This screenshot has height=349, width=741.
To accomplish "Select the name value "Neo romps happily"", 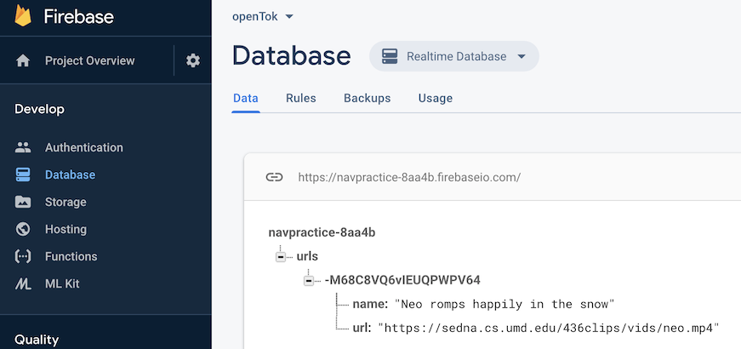I will pyautogui.click(x=504, y=304).
